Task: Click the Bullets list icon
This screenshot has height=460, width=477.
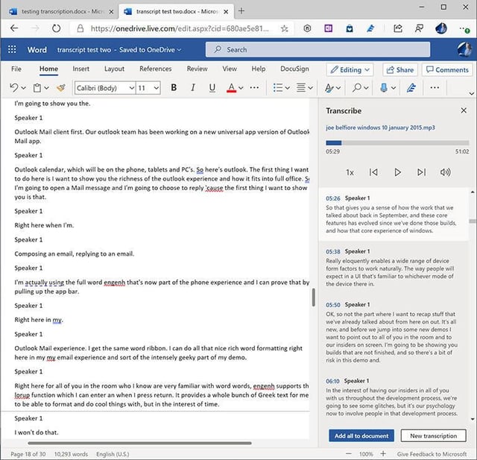Action: click(277, 88)
